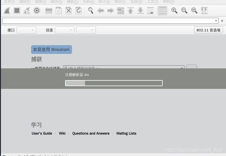This screenshot has height=156, width=226.
Task: Open 电话(Y) menu
Action: 120,2
